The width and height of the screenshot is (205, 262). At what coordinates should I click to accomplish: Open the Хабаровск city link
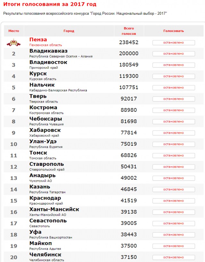coord(45,130)
